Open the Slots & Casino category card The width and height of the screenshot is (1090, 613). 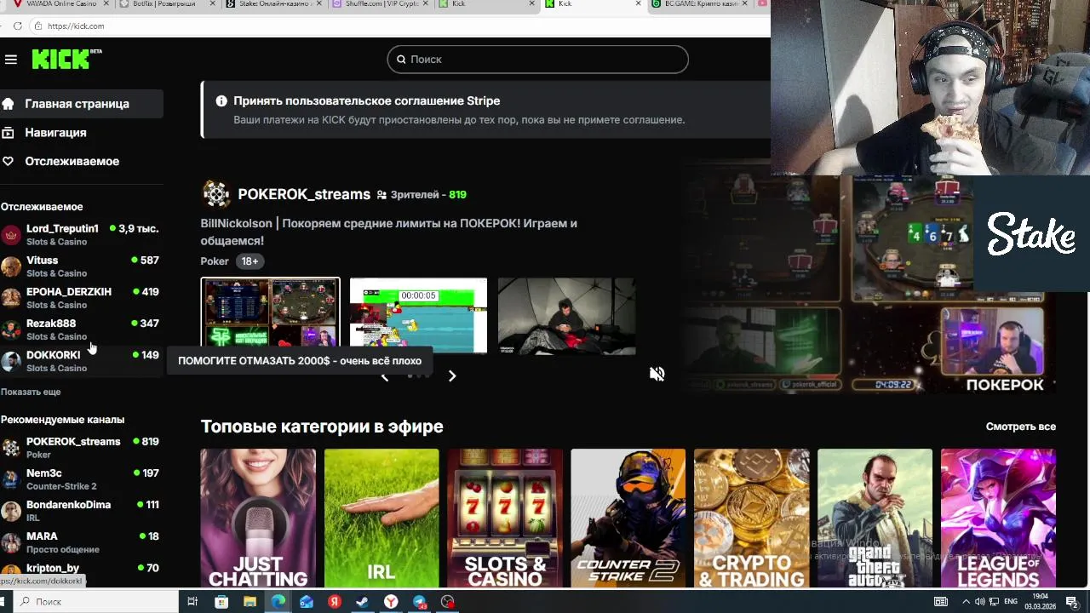(x=505, y=518)
